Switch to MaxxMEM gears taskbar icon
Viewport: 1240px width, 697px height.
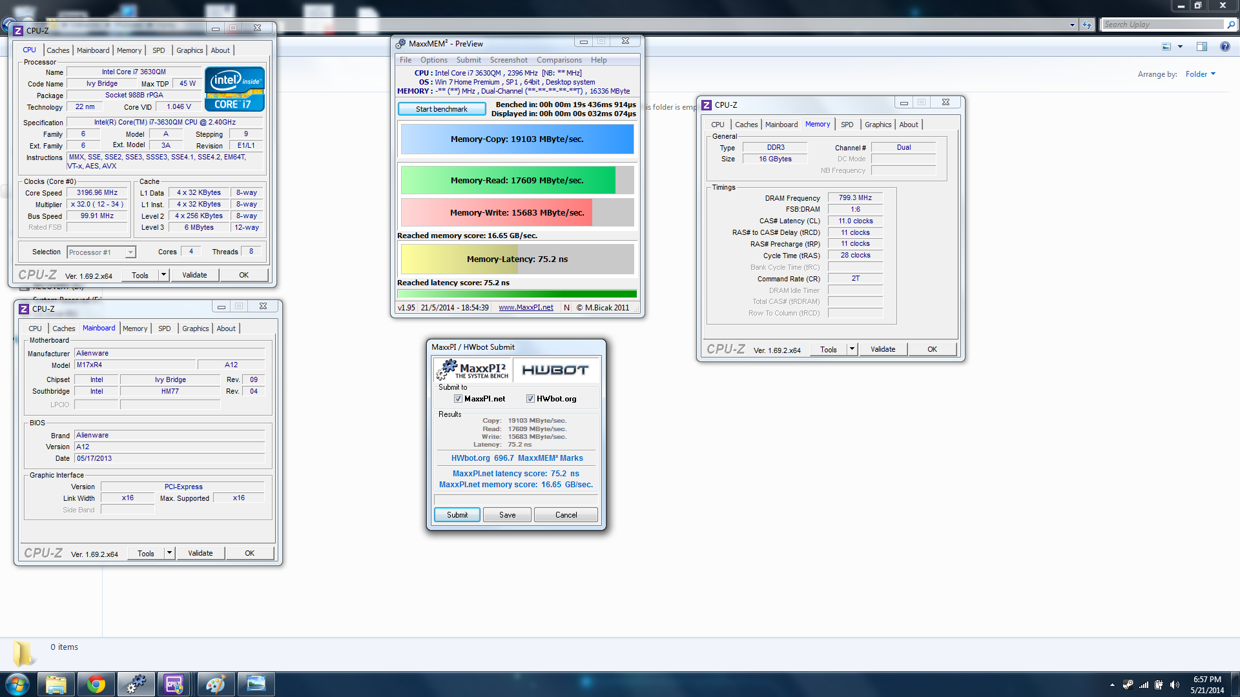click(136, 684)
